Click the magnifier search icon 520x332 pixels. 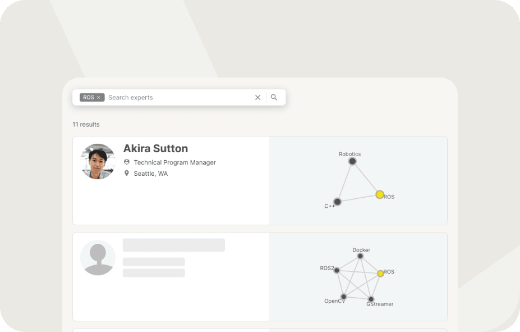(274, 97)
